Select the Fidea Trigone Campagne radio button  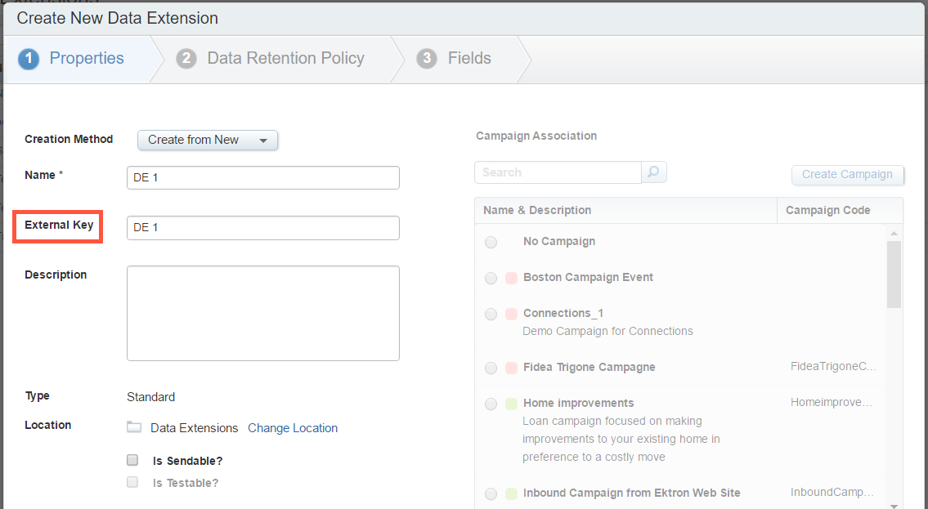click(491, 367)
